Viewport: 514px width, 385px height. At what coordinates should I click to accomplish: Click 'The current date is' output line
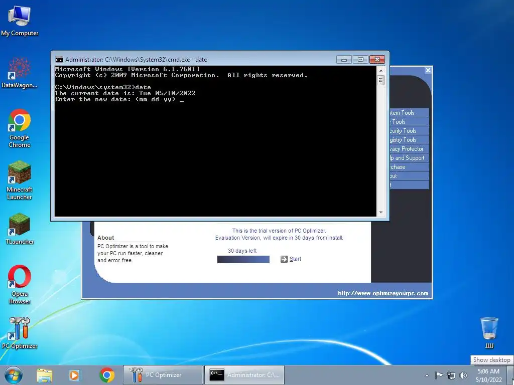(x=125, y=93)
